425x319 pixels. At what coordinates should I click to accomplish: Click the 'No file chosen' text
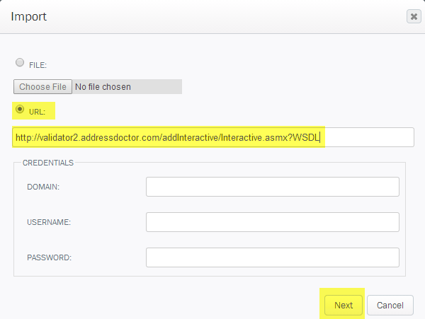click(103, 87)
